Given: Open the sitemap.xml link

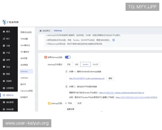Looking at the screenshot, I should coord(87,79).
